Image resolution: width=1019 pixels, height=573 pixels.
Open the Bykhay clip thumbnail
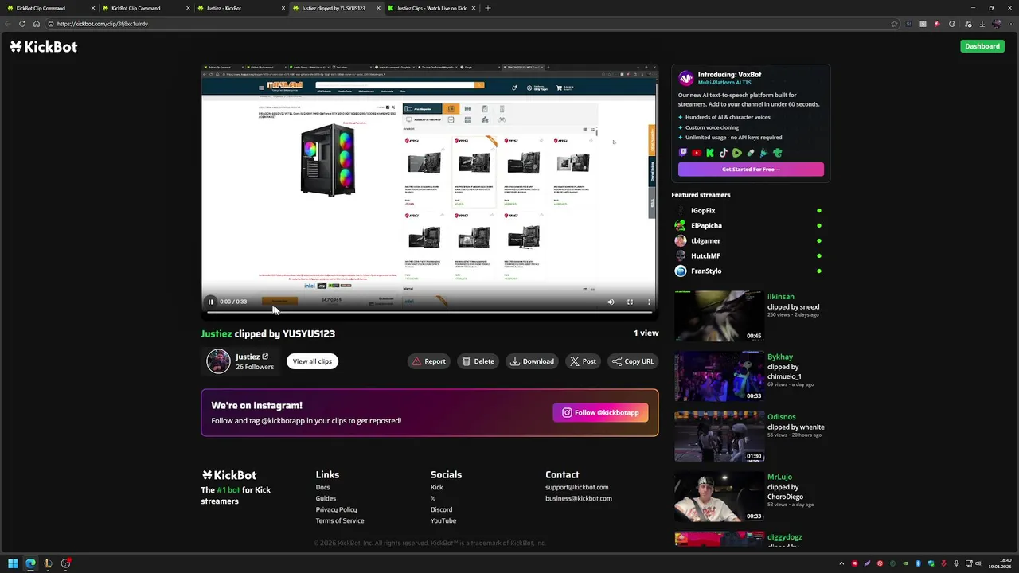click(719, 376)
